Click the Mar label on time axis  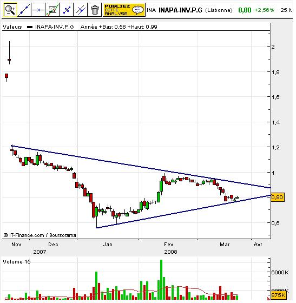(x=225, y=245)
